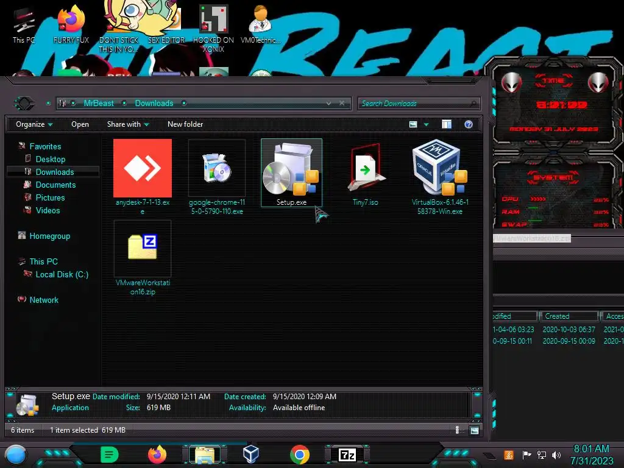The height and width of the screenshot is (468, 624).
Task: Open the DONT STICK THIS IN YO desktop shortcut
Action: click(x=119, y=28)
